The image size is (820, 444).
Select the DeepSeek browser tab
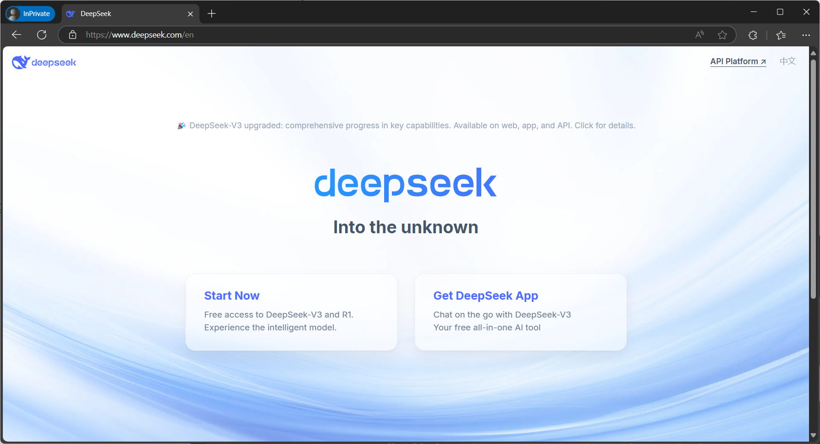130,14
